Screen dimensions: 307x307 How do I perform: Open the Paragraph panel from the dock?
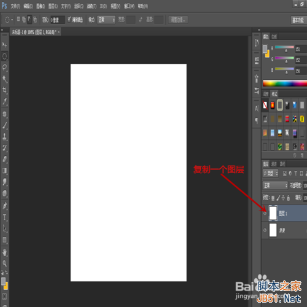pos(257,120)
